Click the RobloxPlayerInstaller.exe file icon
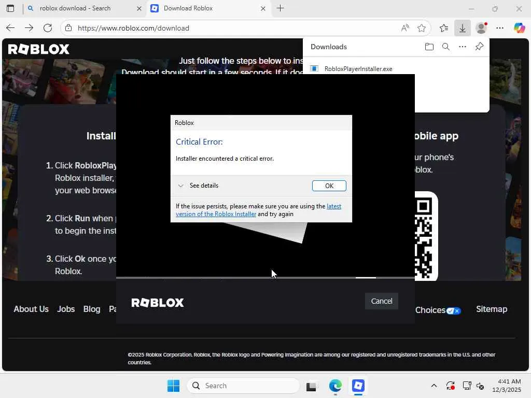The image size is (531, 398). [x=314, y=69]
